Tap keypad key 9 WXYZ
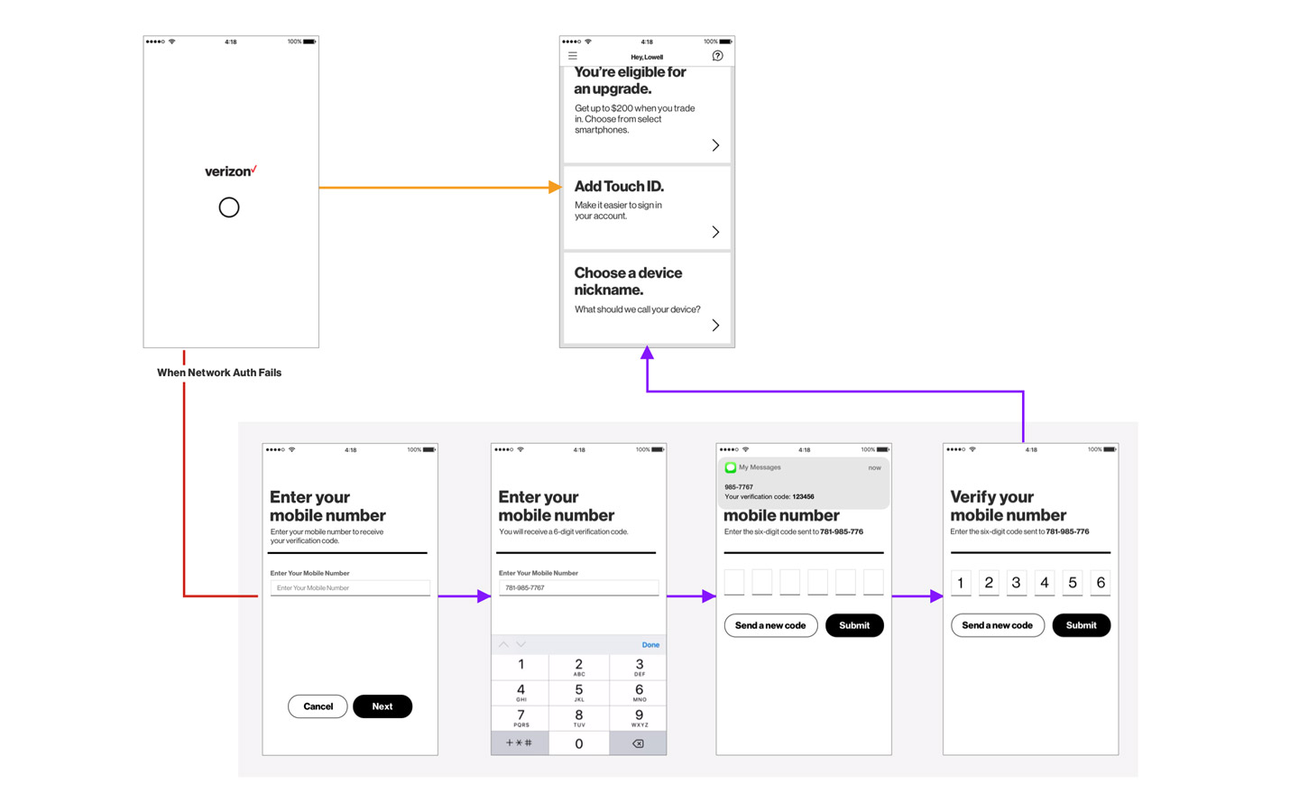 pos(639,718)
